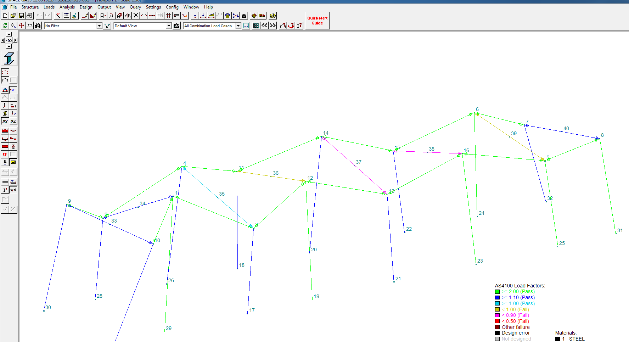The image size is (629, 342).
Task: Open the Structure menu
Action: [x=30, y=7]
